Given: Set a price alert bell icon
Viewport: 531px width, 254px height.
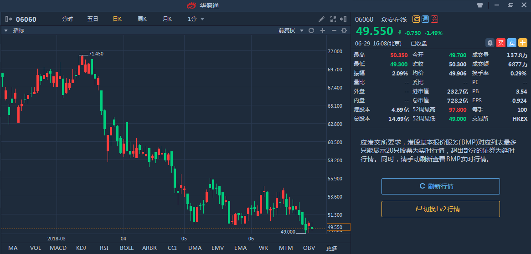Looking at the screenshot, I should (x=490, y=43).
